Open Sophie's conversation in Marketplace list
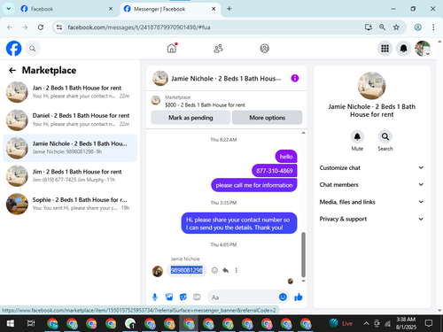The image size is (443, 332). (x=70, y=204)
